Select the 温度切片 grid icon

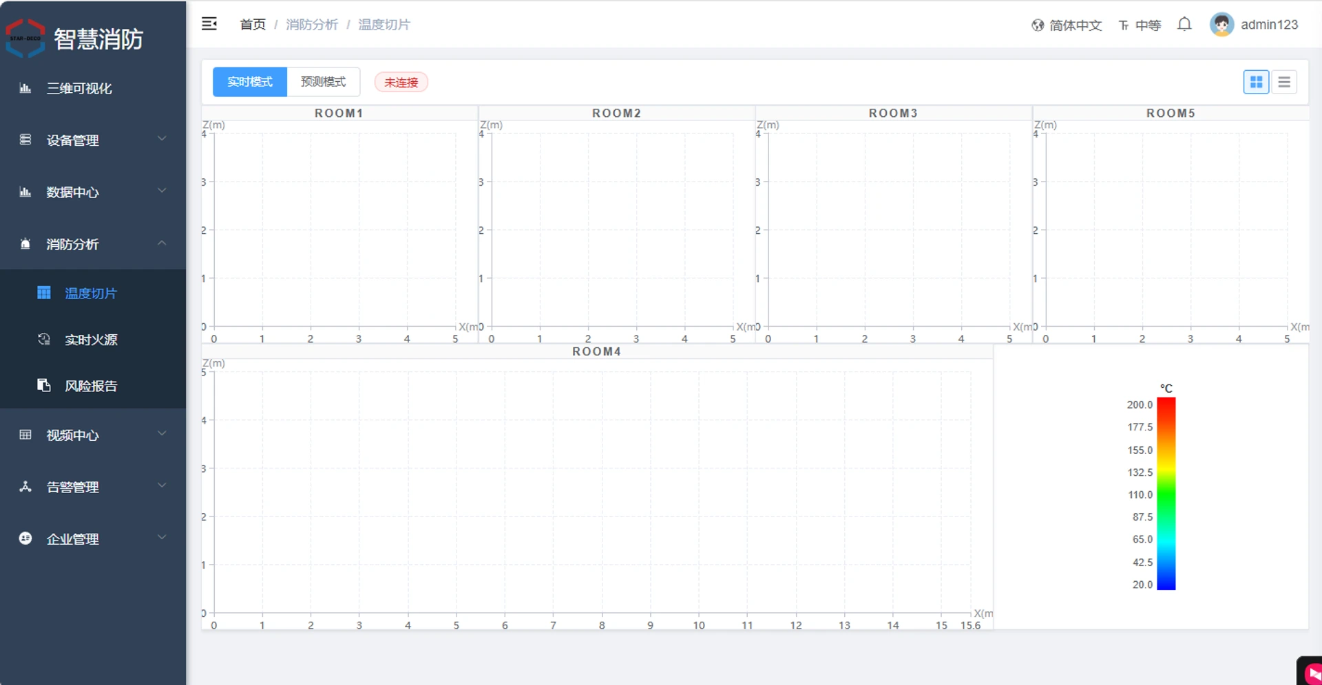pos(44,293)
